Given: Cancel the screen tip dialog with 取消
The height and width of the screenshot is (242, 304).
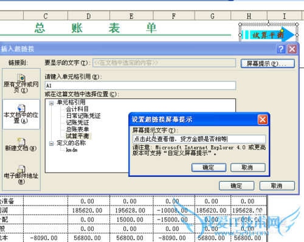Looking at the screenshot, I should point(248,168).
